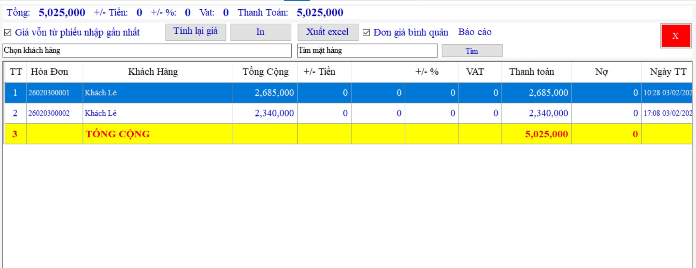Click the 'Thanh toán' column header

coord(531,72)
